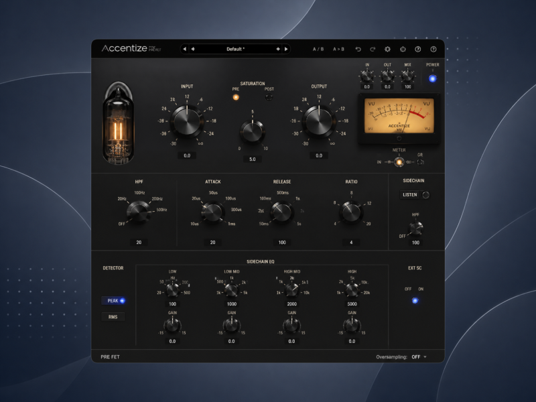Switch meter to GR lamp
The height and width of the screenshot is (402, 536).
click(x=420, y=161)
